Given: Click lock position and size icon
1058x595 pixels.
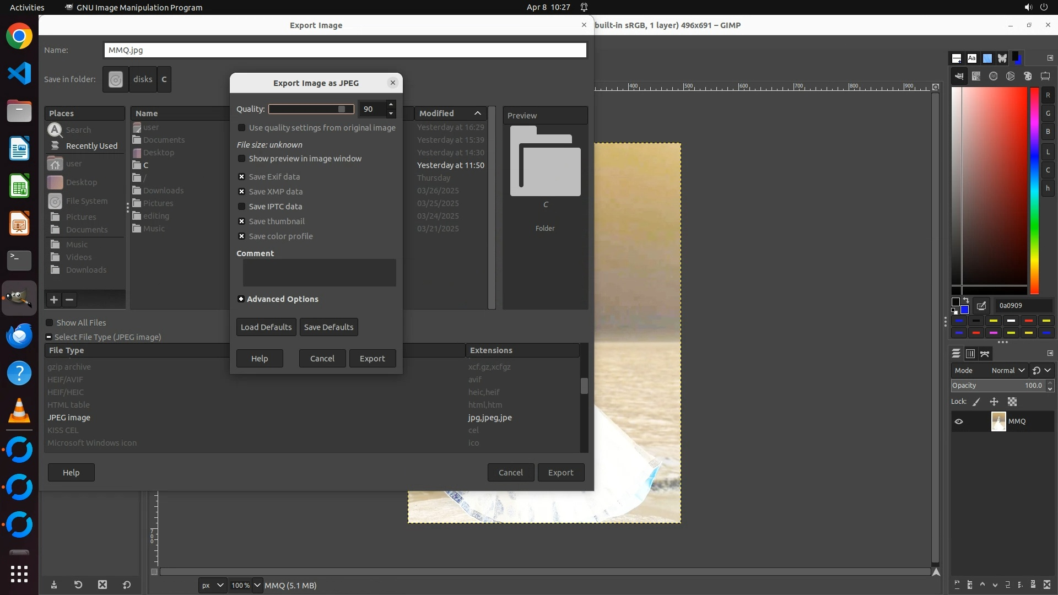Looking at the screenshot, I should click(994, 402).
